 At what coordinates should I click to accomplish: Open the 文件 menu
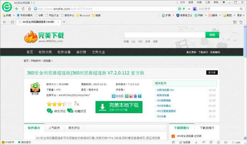point(182,2)
